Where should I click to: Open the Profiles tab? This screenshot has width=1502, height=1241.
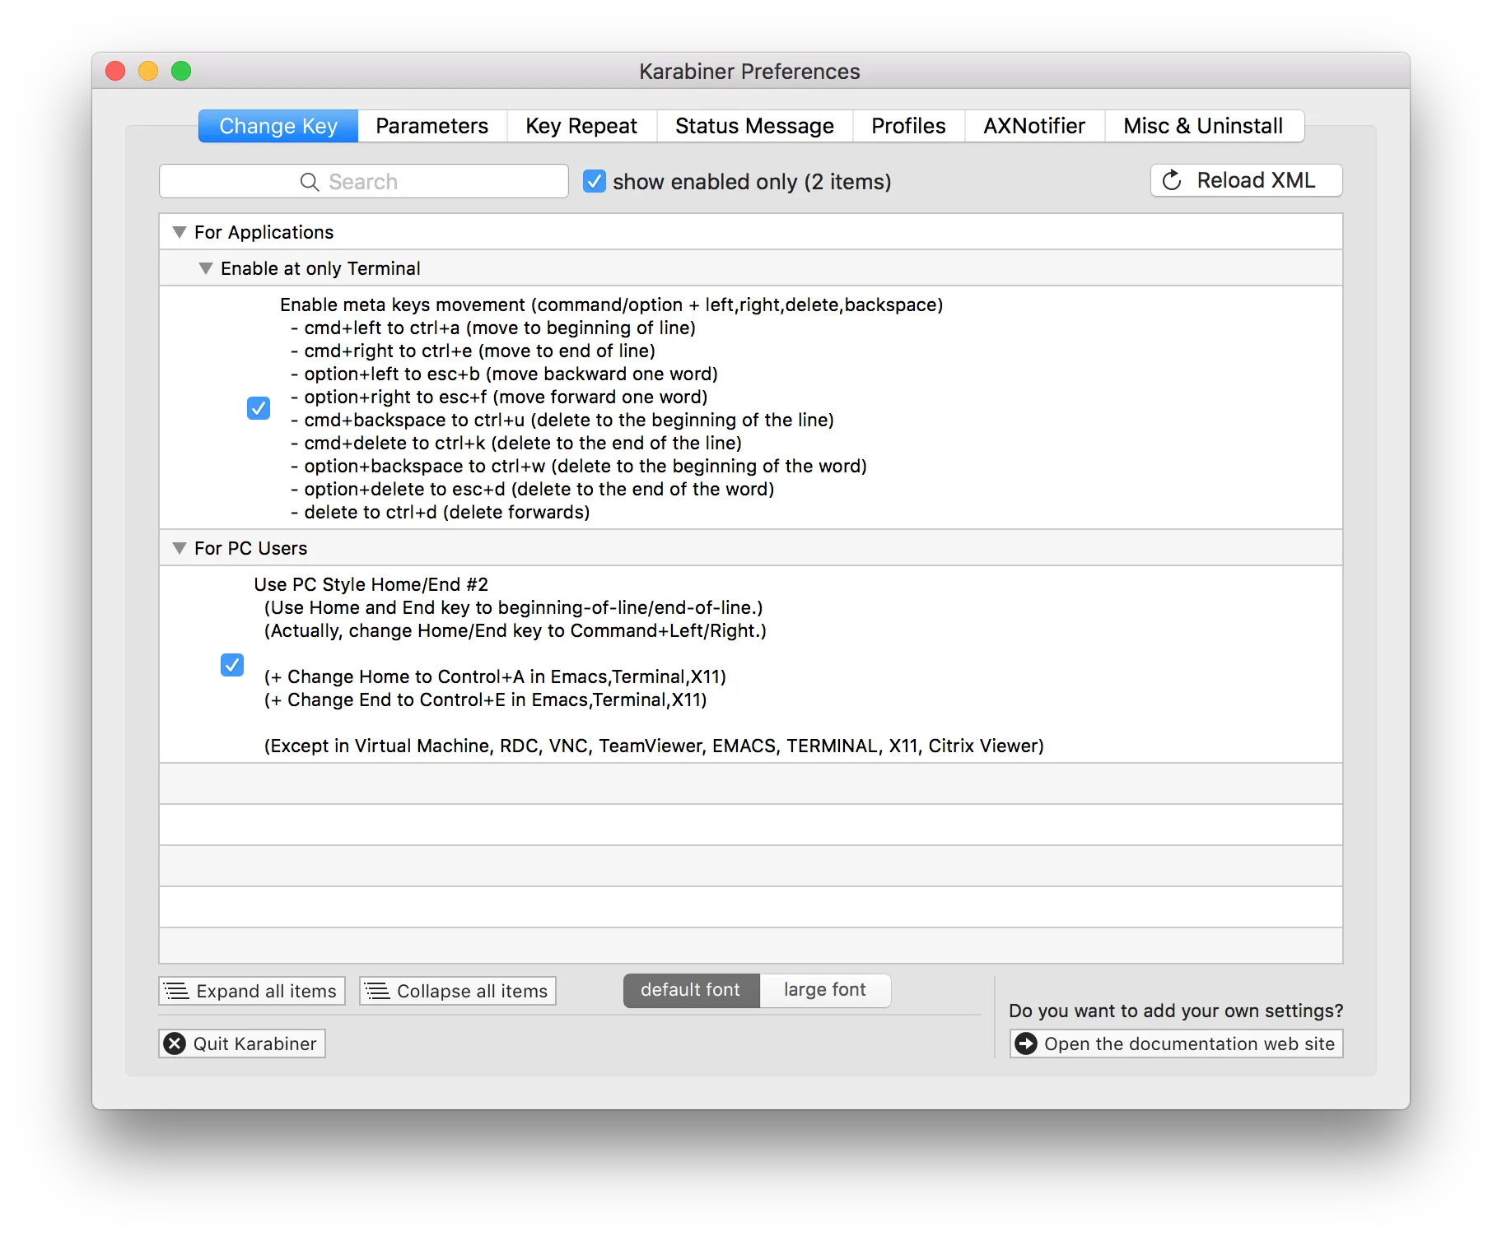click(908, 126)
